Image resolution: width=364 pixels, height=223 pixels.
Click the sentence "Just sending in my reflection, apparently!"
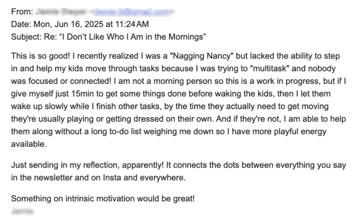[x=87, y=165]
